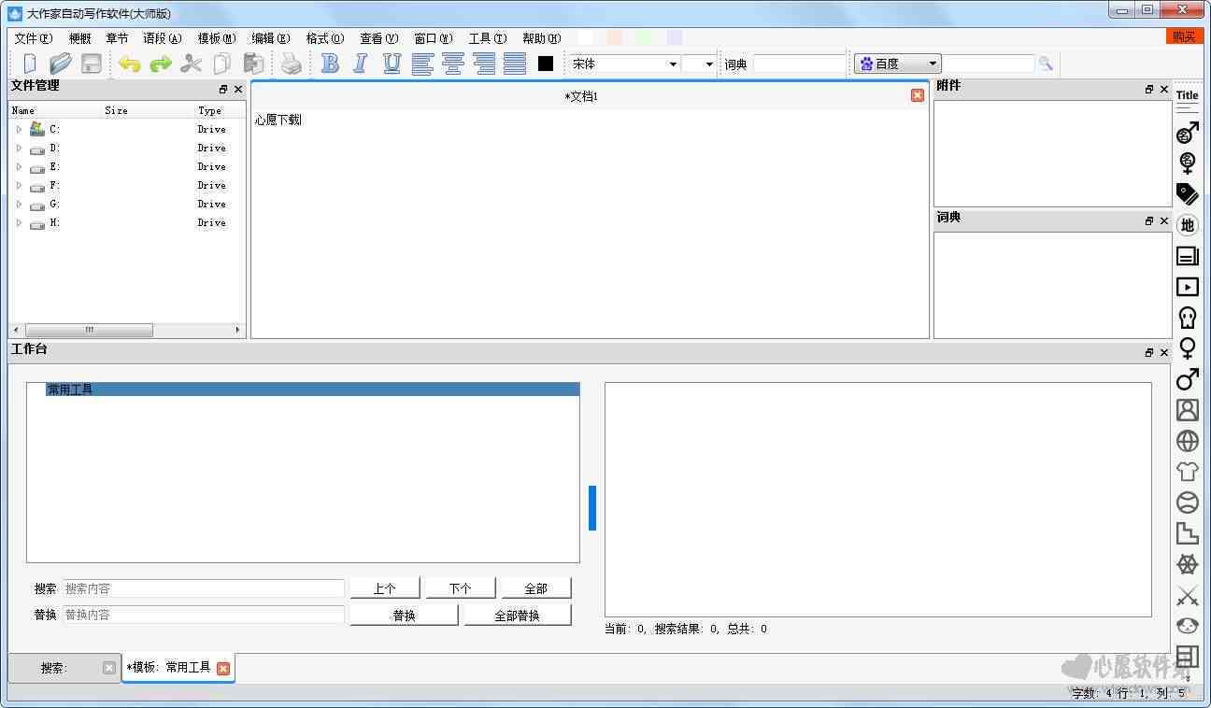The image size is (1211, 708).
Task: Close the 模板: 常用工具 tab
Action: pyautogui.click(x=223, y=668)
